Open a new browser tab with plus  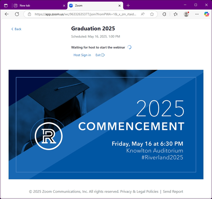pos(128,5)
